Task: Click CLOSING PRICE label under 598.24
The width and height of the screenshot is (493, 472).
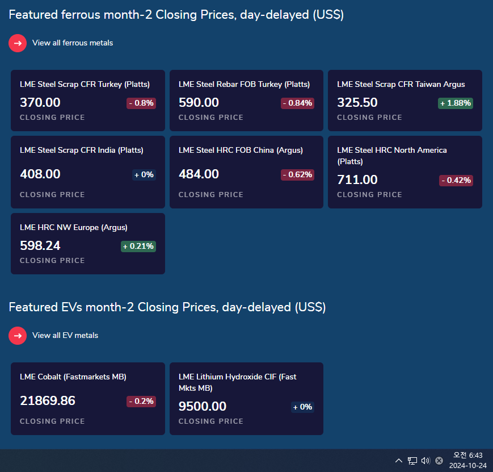Action: click(x=52, y=260)
